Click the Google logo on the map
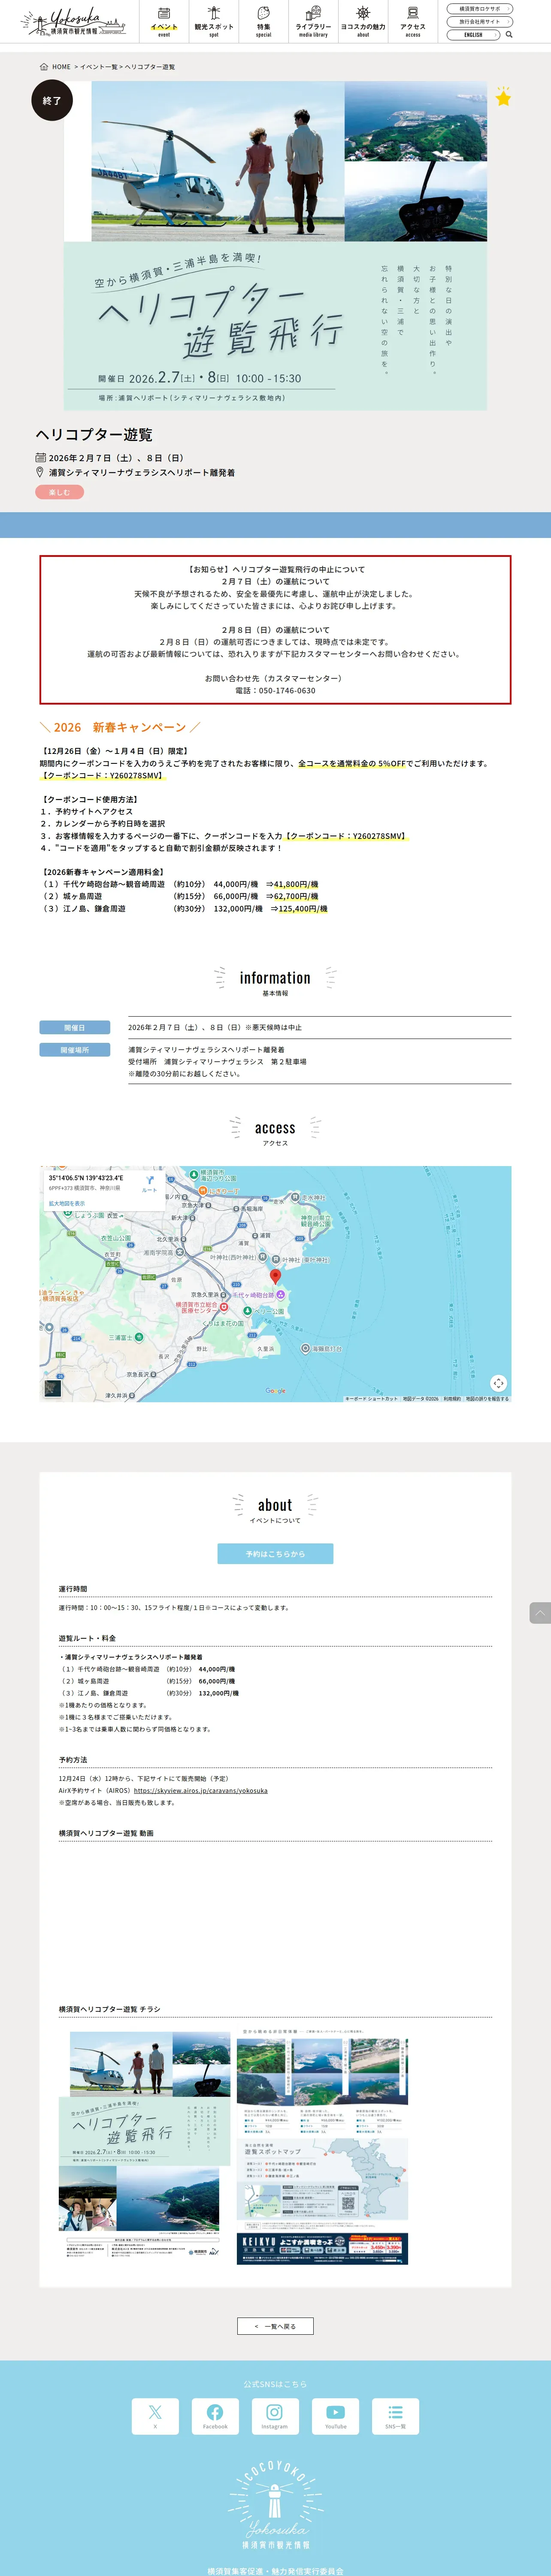The height and width of the screenshot is (2576, 551). point(275,1391)
